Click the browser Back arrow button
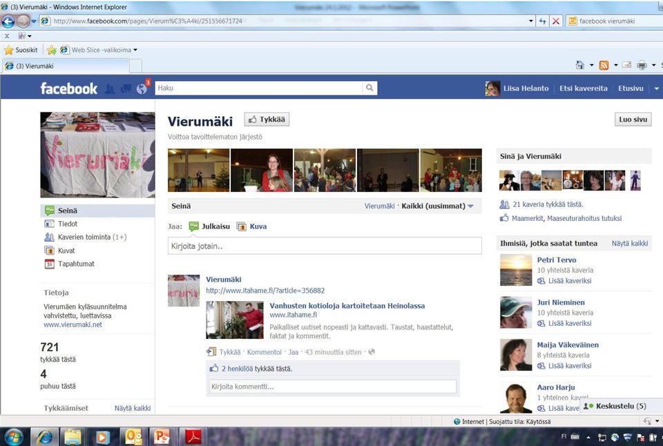 (8, 21)
